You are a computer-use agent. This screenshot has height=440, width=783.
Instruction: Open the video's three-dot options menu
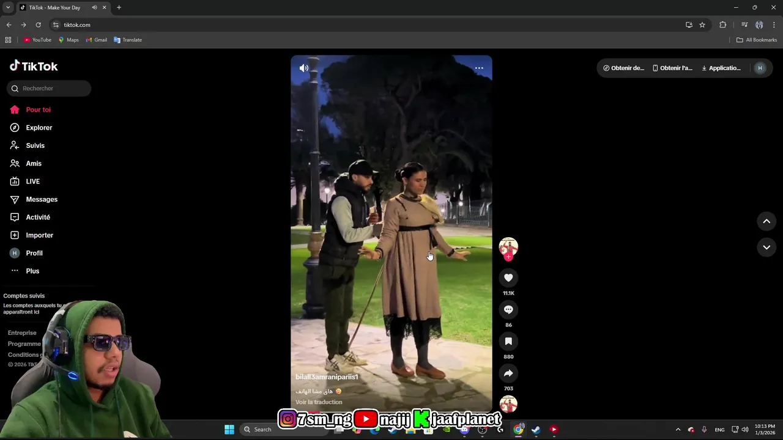pyautogui.click(x=479, y=68)
